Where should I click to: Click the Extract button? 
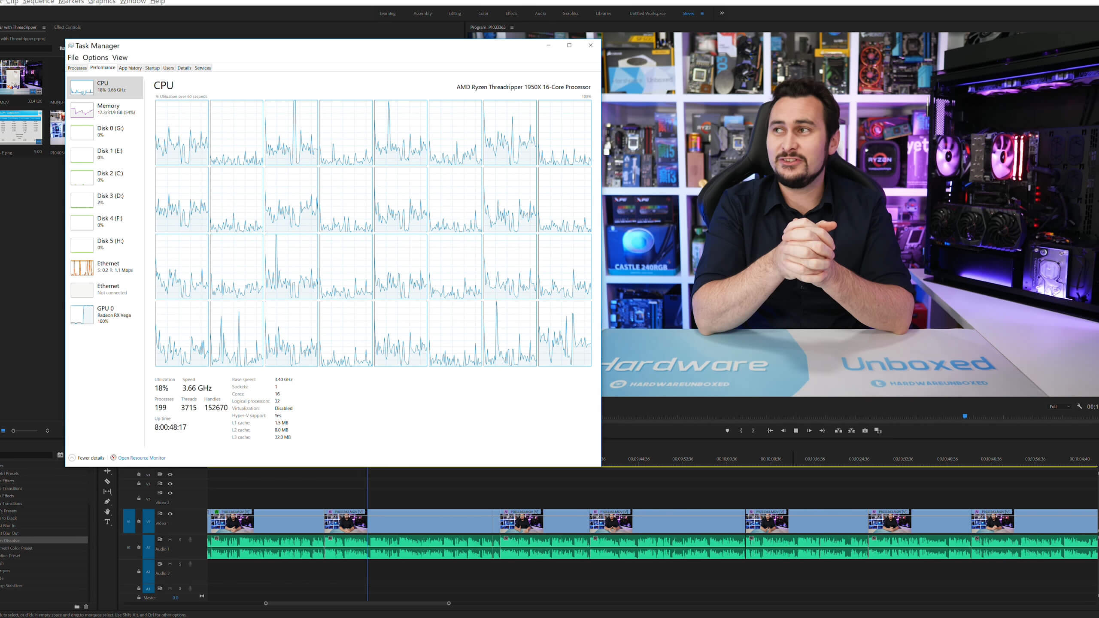[851, 430]
